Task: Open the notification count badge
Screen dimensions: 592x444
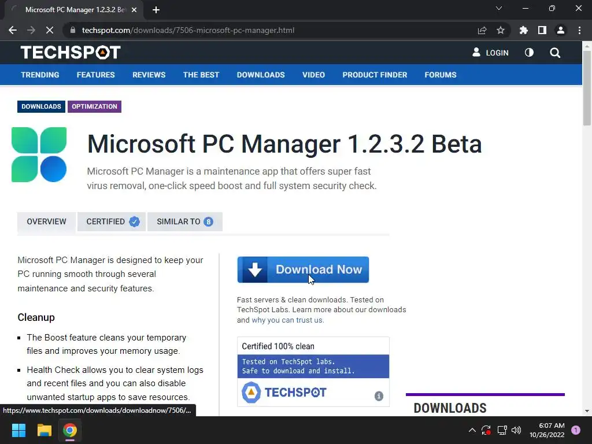Action: tap(576, 430)
